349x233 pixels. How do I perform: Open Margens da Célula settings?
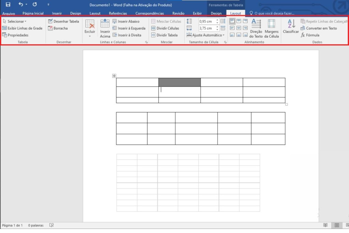(271, 28)
